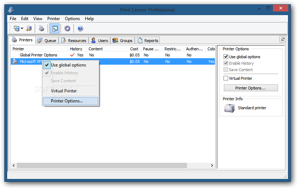Switch to the Queue tab

47,41
